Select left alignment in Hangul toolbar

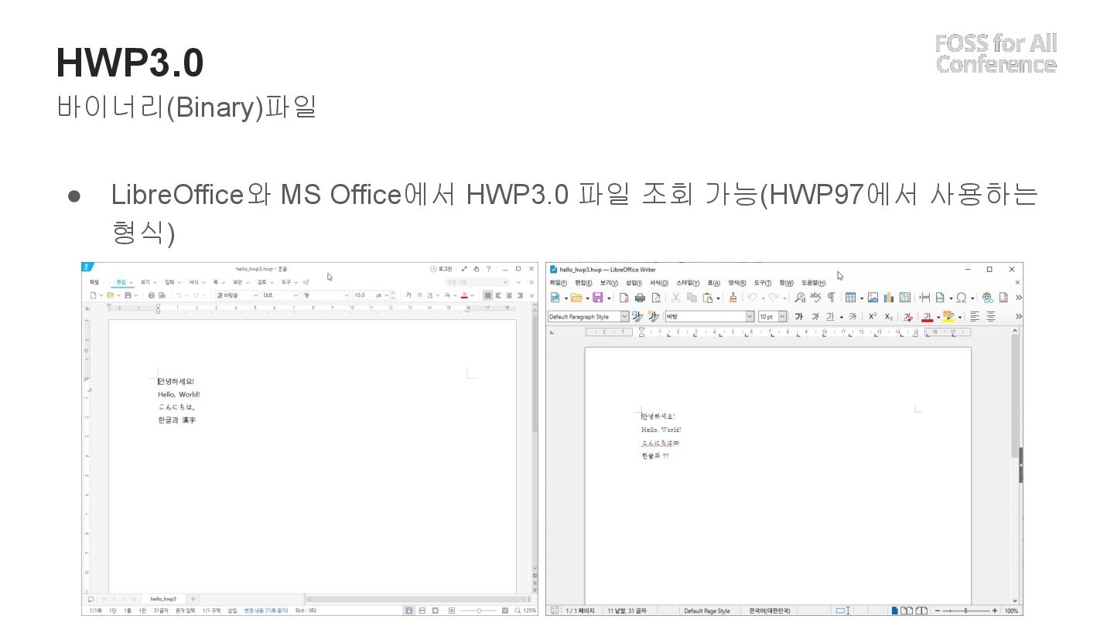tap(499, 295)
